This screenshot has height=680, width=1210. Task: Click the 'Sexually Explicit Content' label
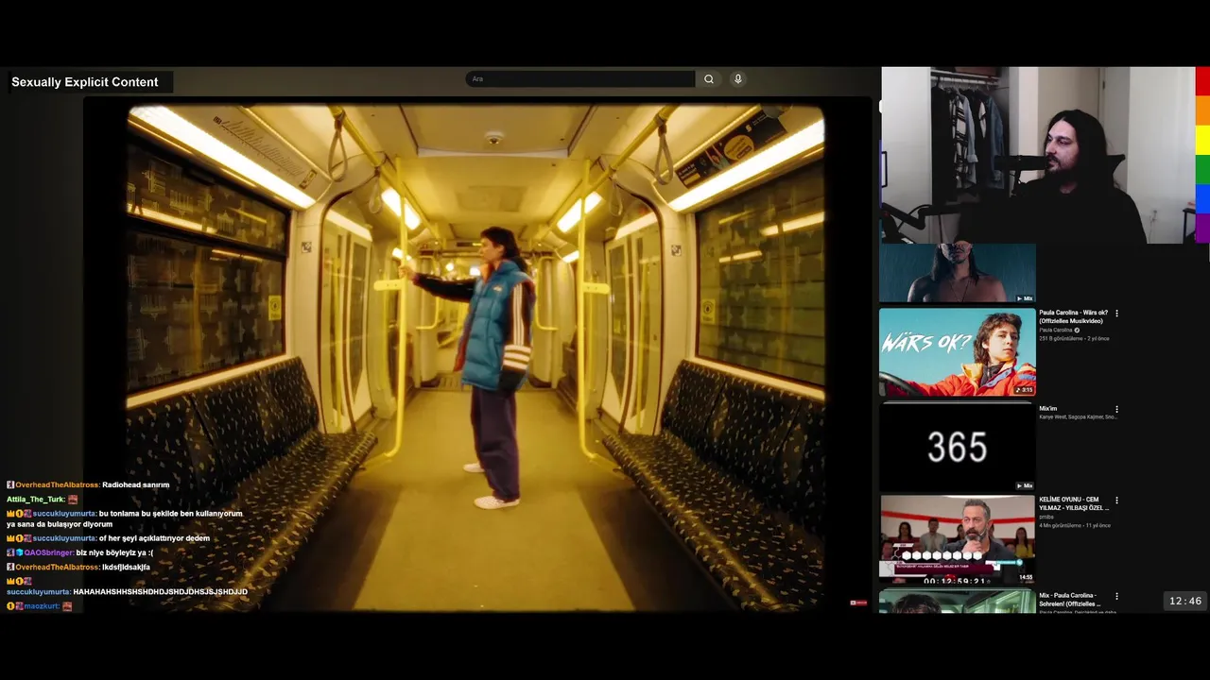(85, 82)
